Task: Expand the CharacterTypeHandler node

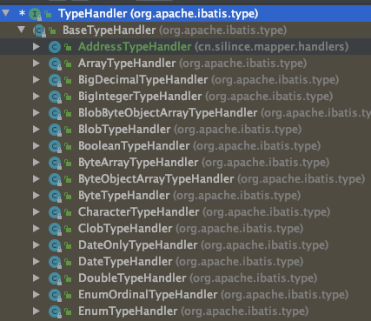Action: (x=36, y=211)
